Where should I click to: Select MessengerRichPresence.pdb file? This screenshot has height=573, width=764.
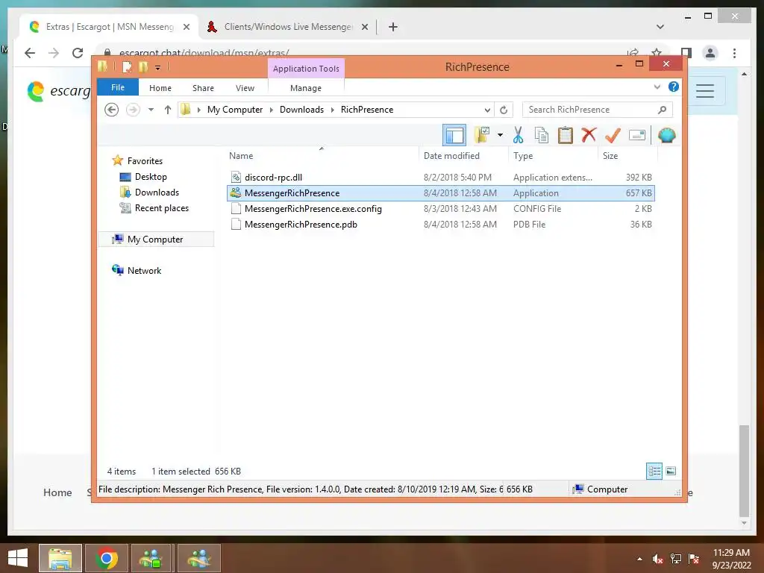[x=441, y=224]
